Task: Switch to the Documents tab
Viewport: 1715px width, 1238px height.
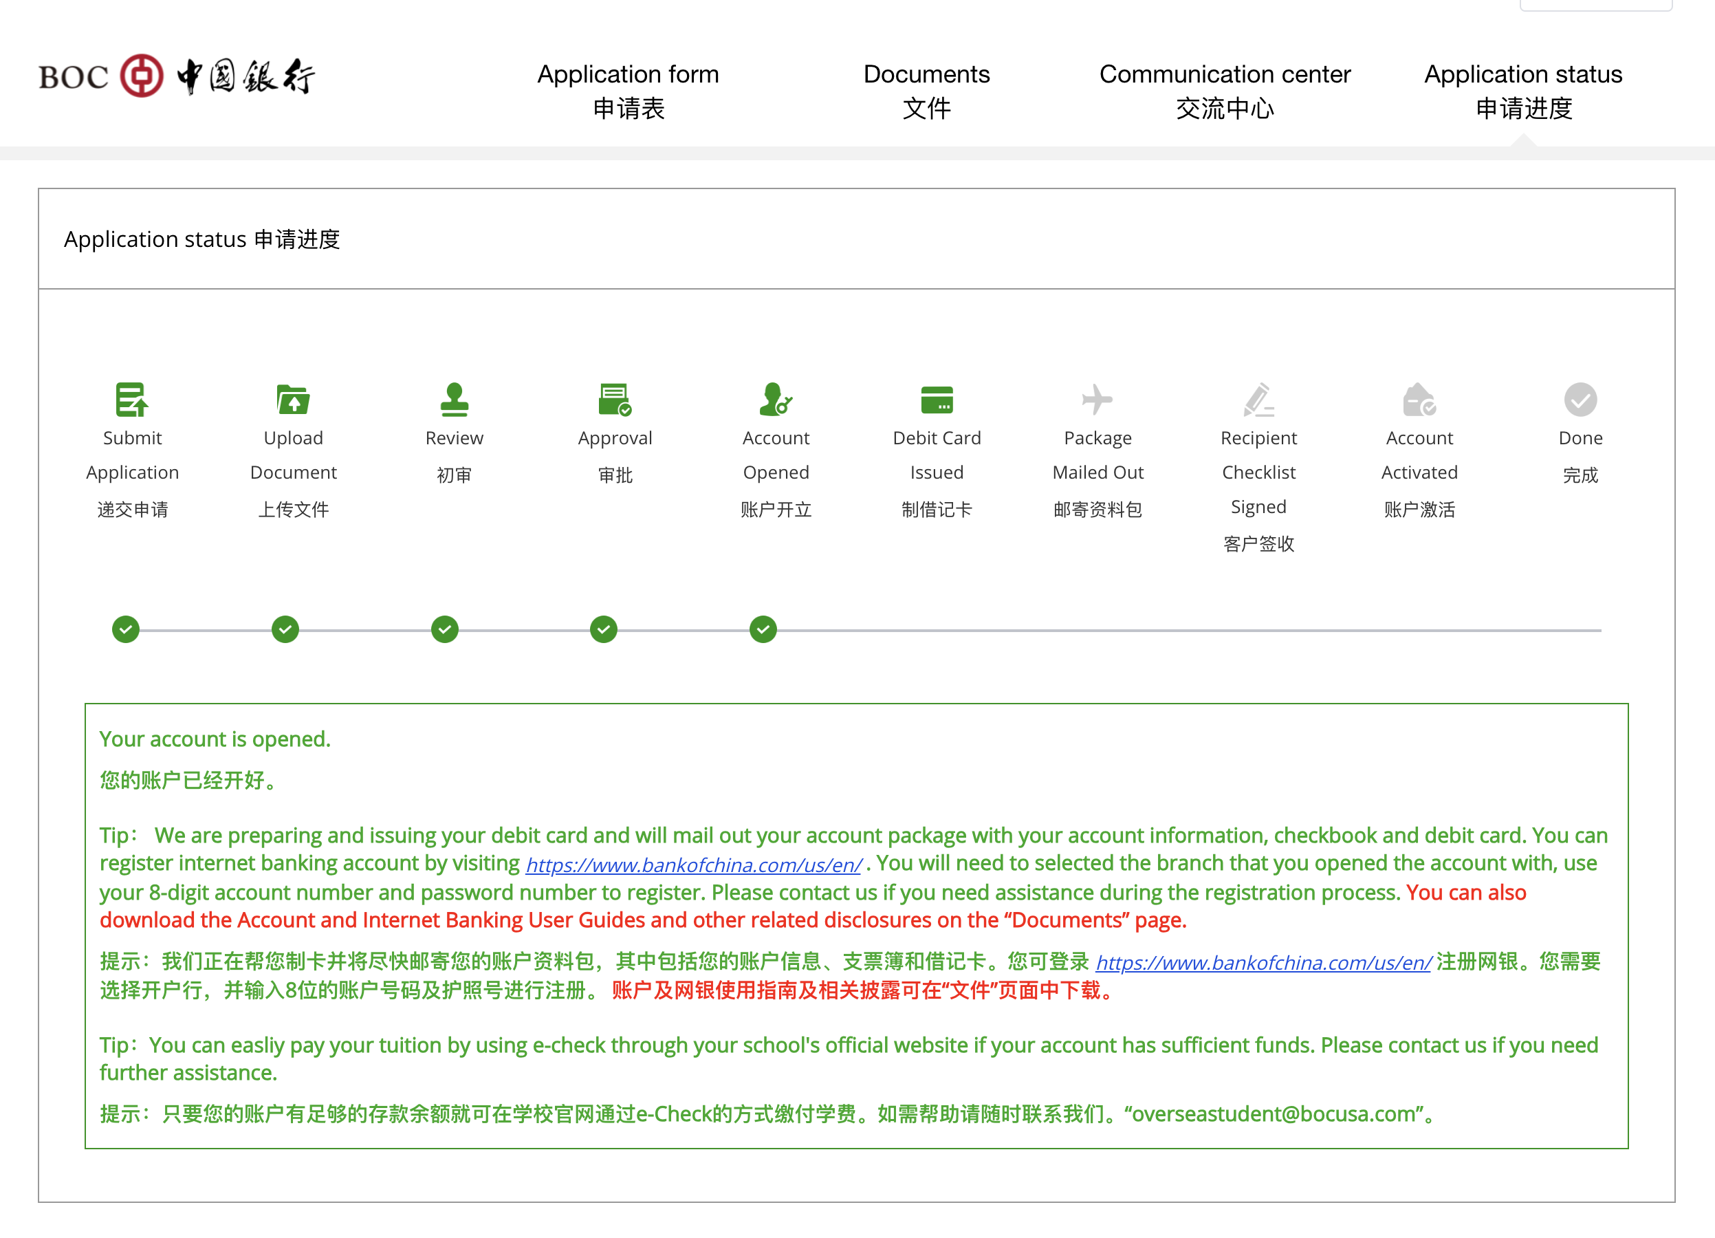Action: click(x=926, y=91)
